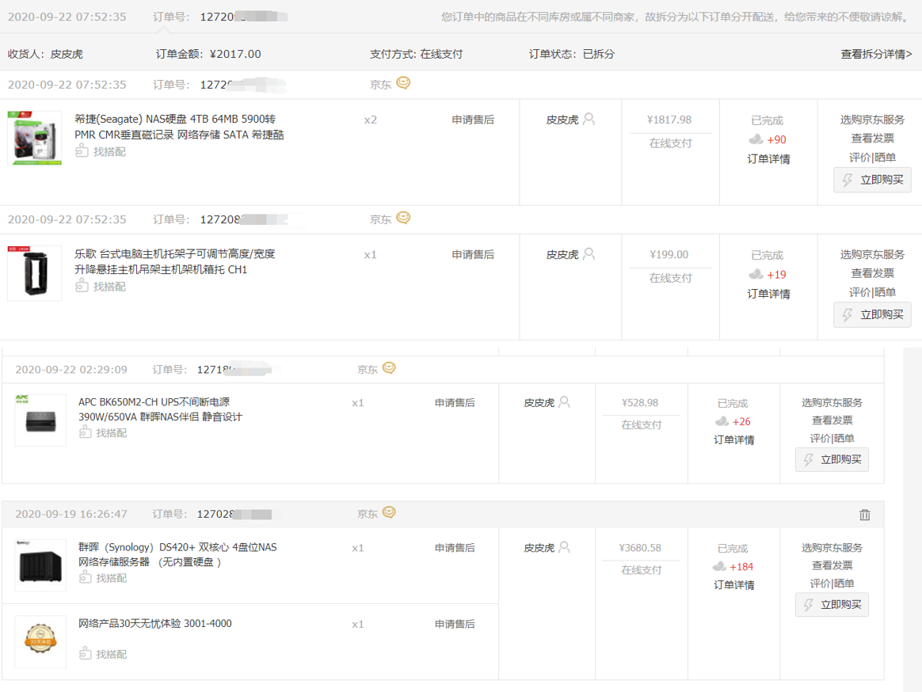Open 查看拆分详情 link
Screen dimensions: 922x692
point(876,54)
